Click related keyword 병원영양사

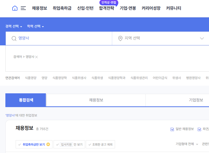pyautogui.click(x=193, y=78)
